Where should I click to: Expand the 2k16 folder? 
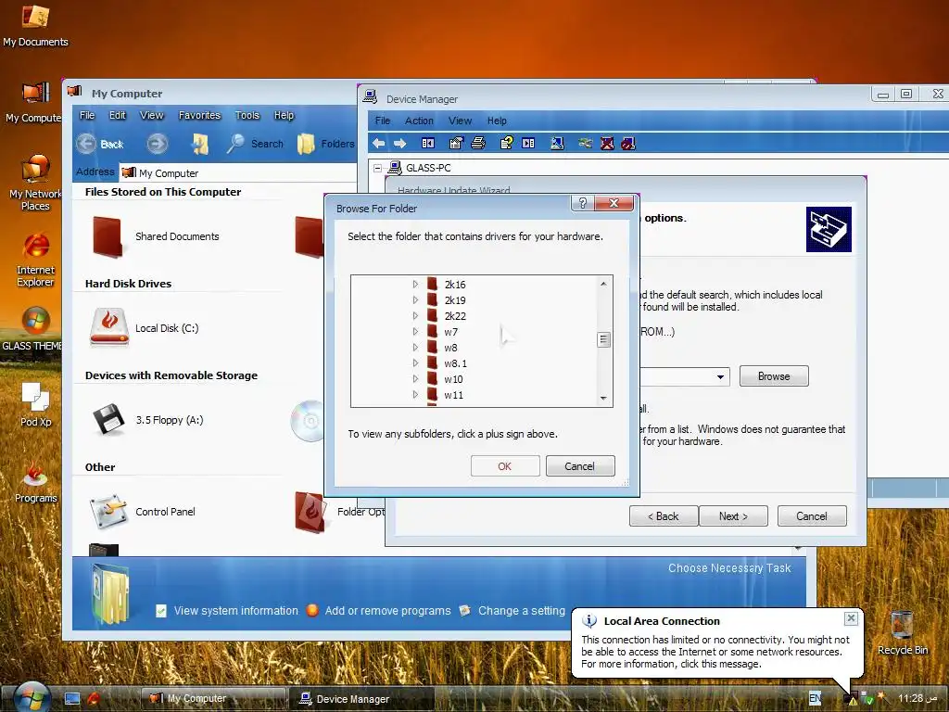415,284
